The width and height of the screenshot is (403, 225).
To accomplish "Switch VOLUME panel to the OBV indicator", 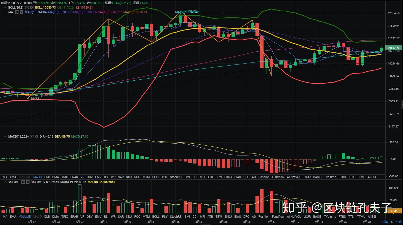I will pyautogui.click(x=90, y=217).
